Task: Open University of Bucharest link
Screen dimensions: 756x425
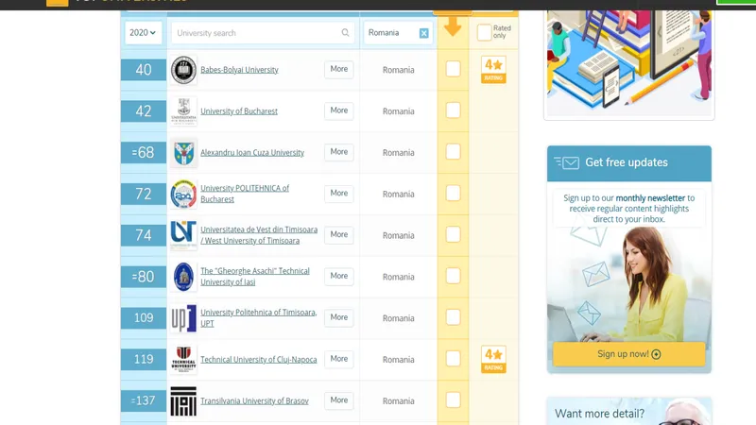Action: [239, 111]
